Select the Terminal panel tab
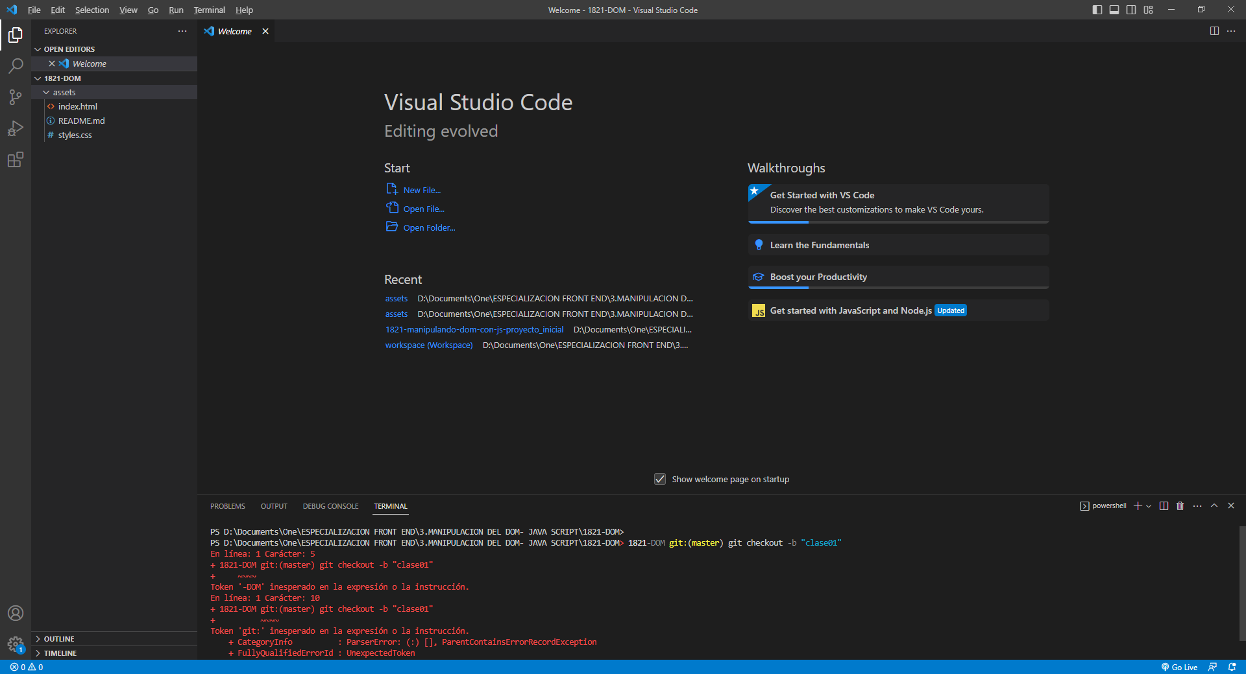Viewport: 1246px width, 674px height. [x=391, y=506]
